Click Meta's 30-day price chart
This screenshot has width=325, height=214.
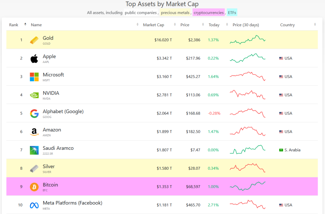[x=248, y=205]
